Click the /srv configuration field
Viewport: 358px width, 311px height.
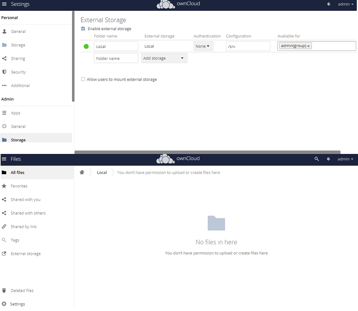(248, 46)
